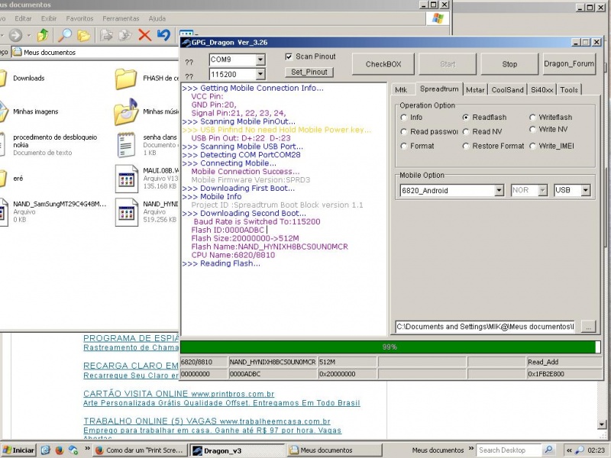Image resolution: width=611 pixels, height=458 pixels.
Task: Click the green 99% progress bar
Action: point(390,347)
